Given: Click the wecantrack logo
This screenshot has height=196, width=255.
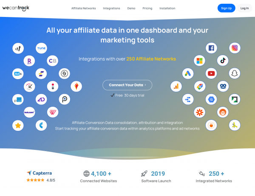Looking at the screenshot, I should tap(16, 8).
